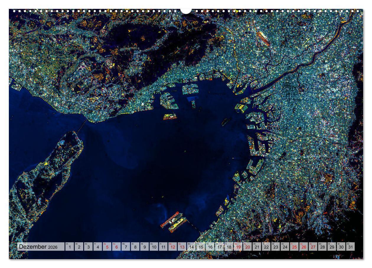Click the date cell for 13
This screenshot has width=372, height=268.
[182, 247]
